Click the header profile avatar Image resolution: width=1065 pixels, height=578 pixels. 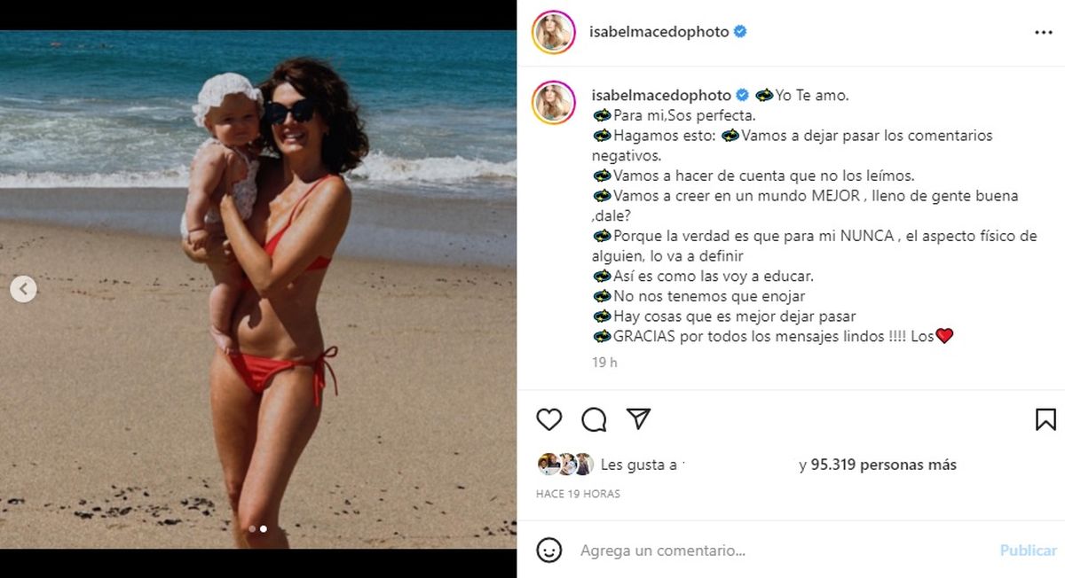tap(553, 32)
